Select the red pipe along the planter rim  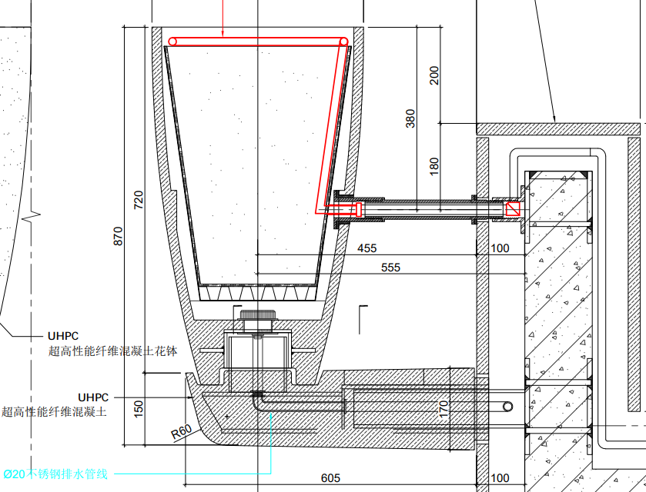pyautogui.click(x=258, y=42)
